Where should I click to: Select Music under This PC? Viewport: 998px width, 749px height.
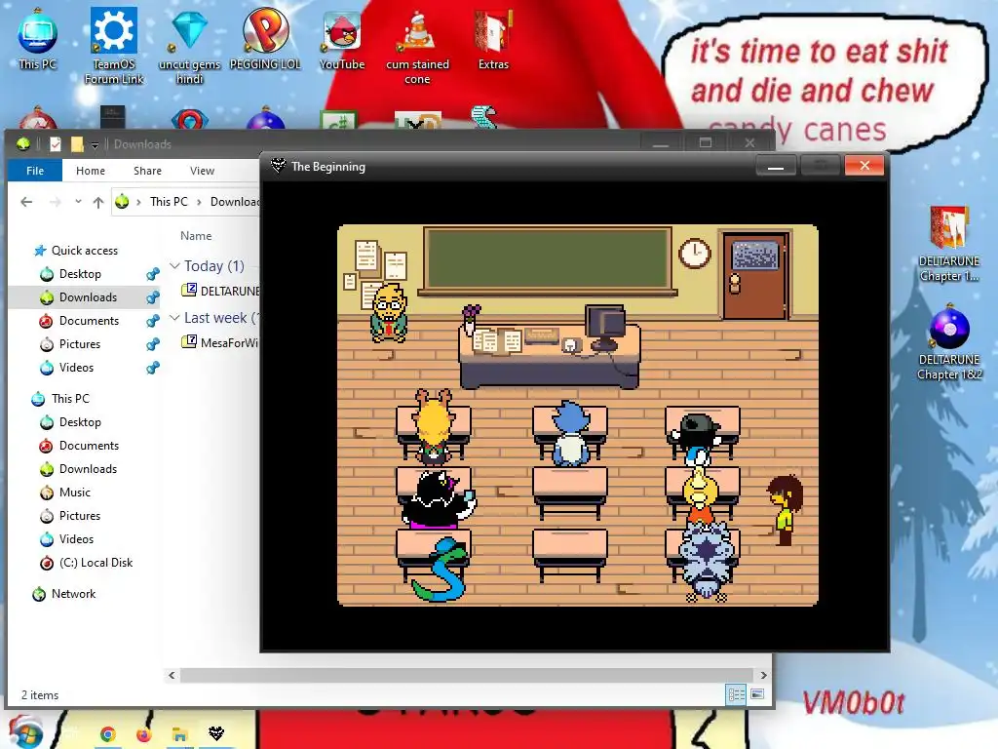click(74, 493)
